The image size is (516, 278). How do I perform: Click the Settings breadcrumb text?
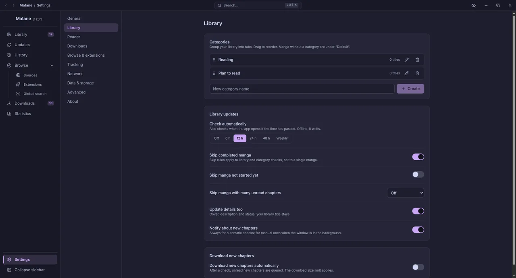[44, 5]
